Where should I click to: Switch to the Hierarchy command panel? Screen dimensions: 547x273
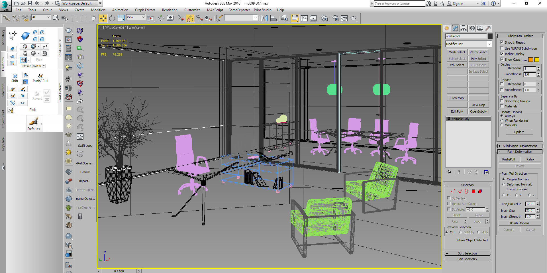(463, 28)
